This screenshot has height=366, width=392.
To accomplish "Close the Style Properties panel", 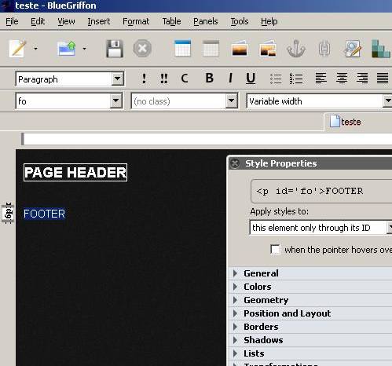I will pyautogui.click(x=235, y=163).
